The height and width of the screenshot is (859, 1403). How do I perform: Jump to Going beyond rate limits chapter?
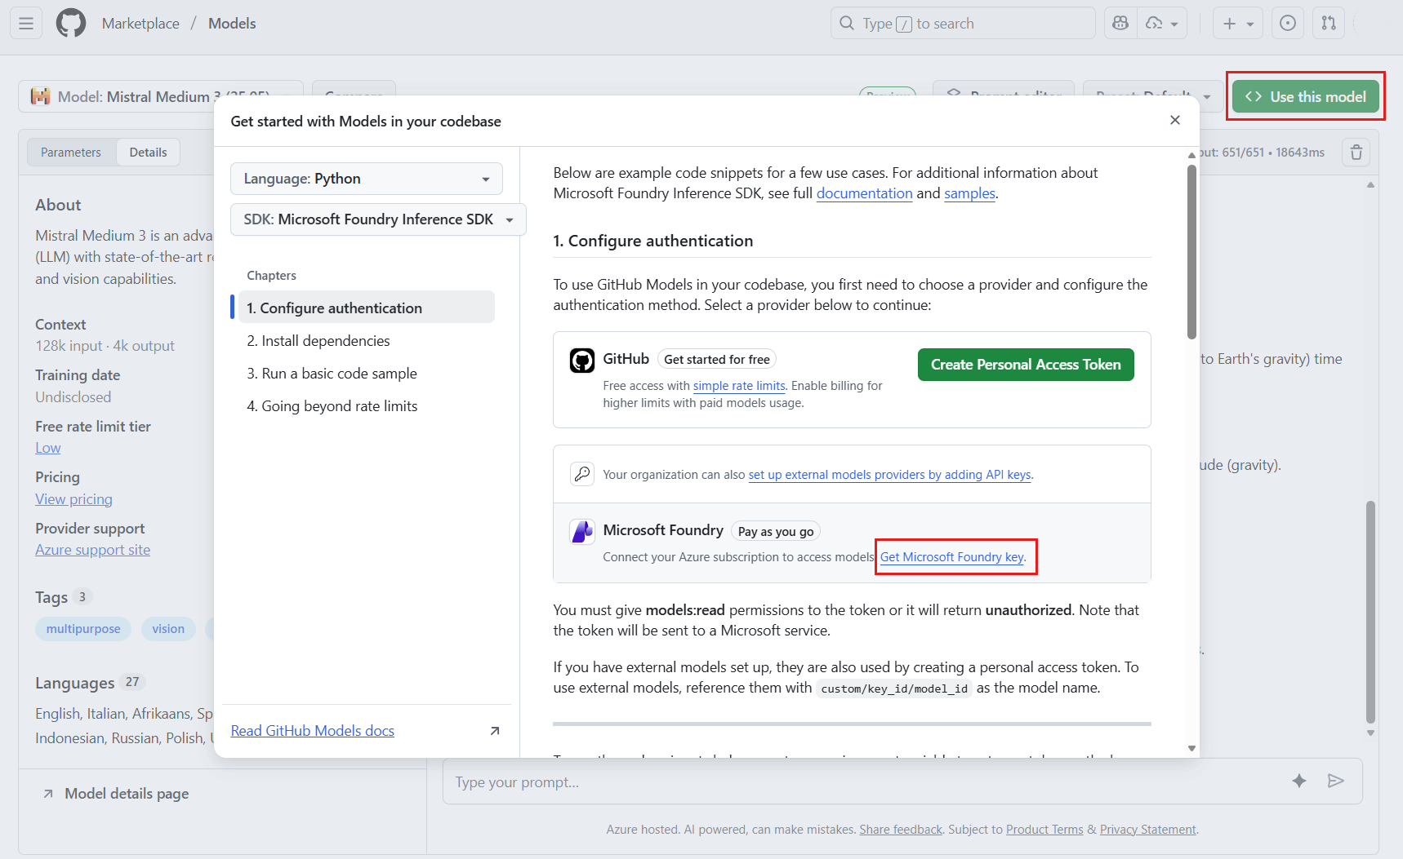pyautogui.click(x=332, y=406)
